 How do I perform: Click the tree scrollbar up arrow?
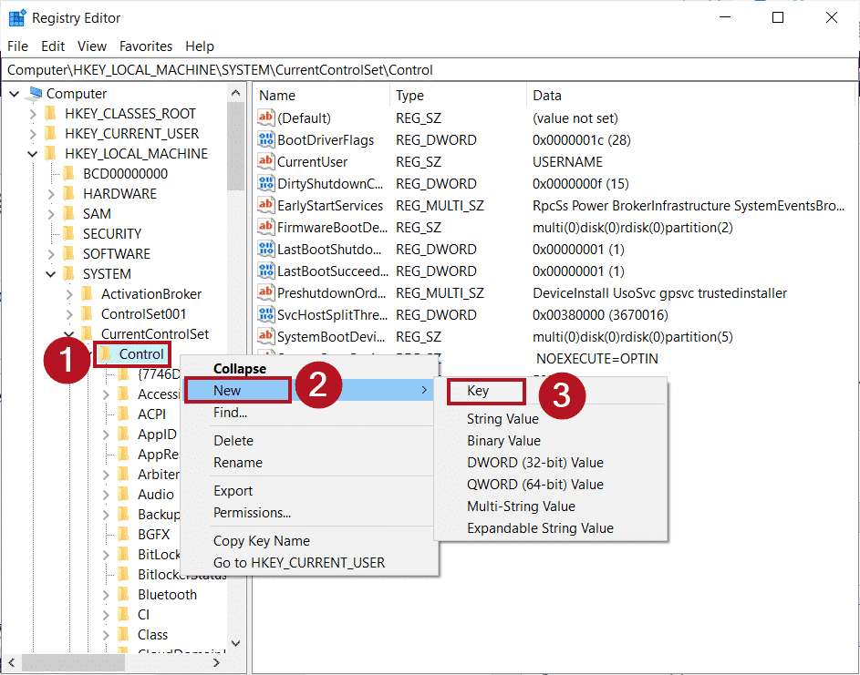click(x=236, y=93)
